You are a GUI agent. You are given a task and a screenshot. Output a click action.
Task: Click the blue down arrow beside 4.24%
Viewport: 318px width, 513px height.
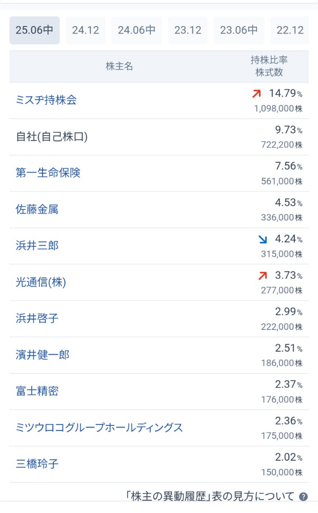click(262, 239)
